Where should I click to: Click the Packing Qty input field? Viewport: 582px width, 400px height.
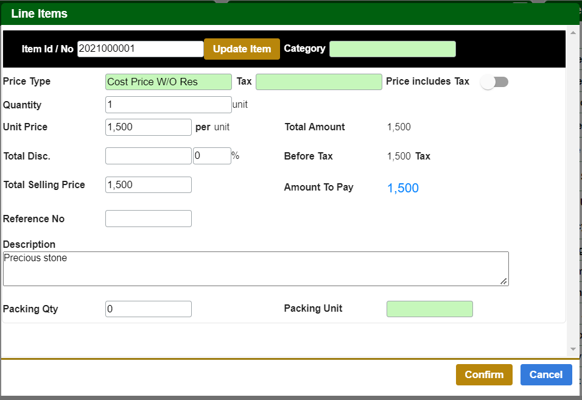(148, 309)
